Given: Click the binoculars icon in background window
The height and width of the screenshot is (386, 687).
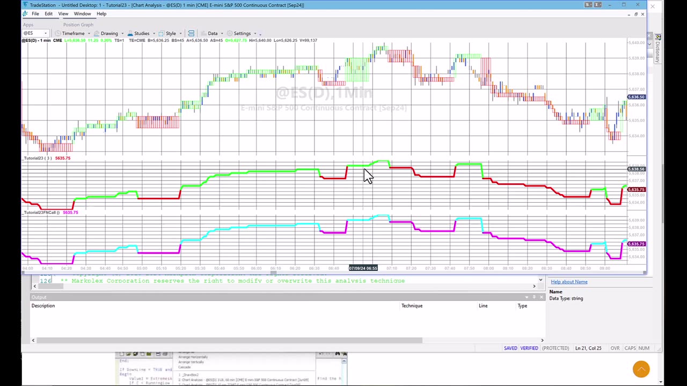Looking at the screenshot, I should (338, 354).
